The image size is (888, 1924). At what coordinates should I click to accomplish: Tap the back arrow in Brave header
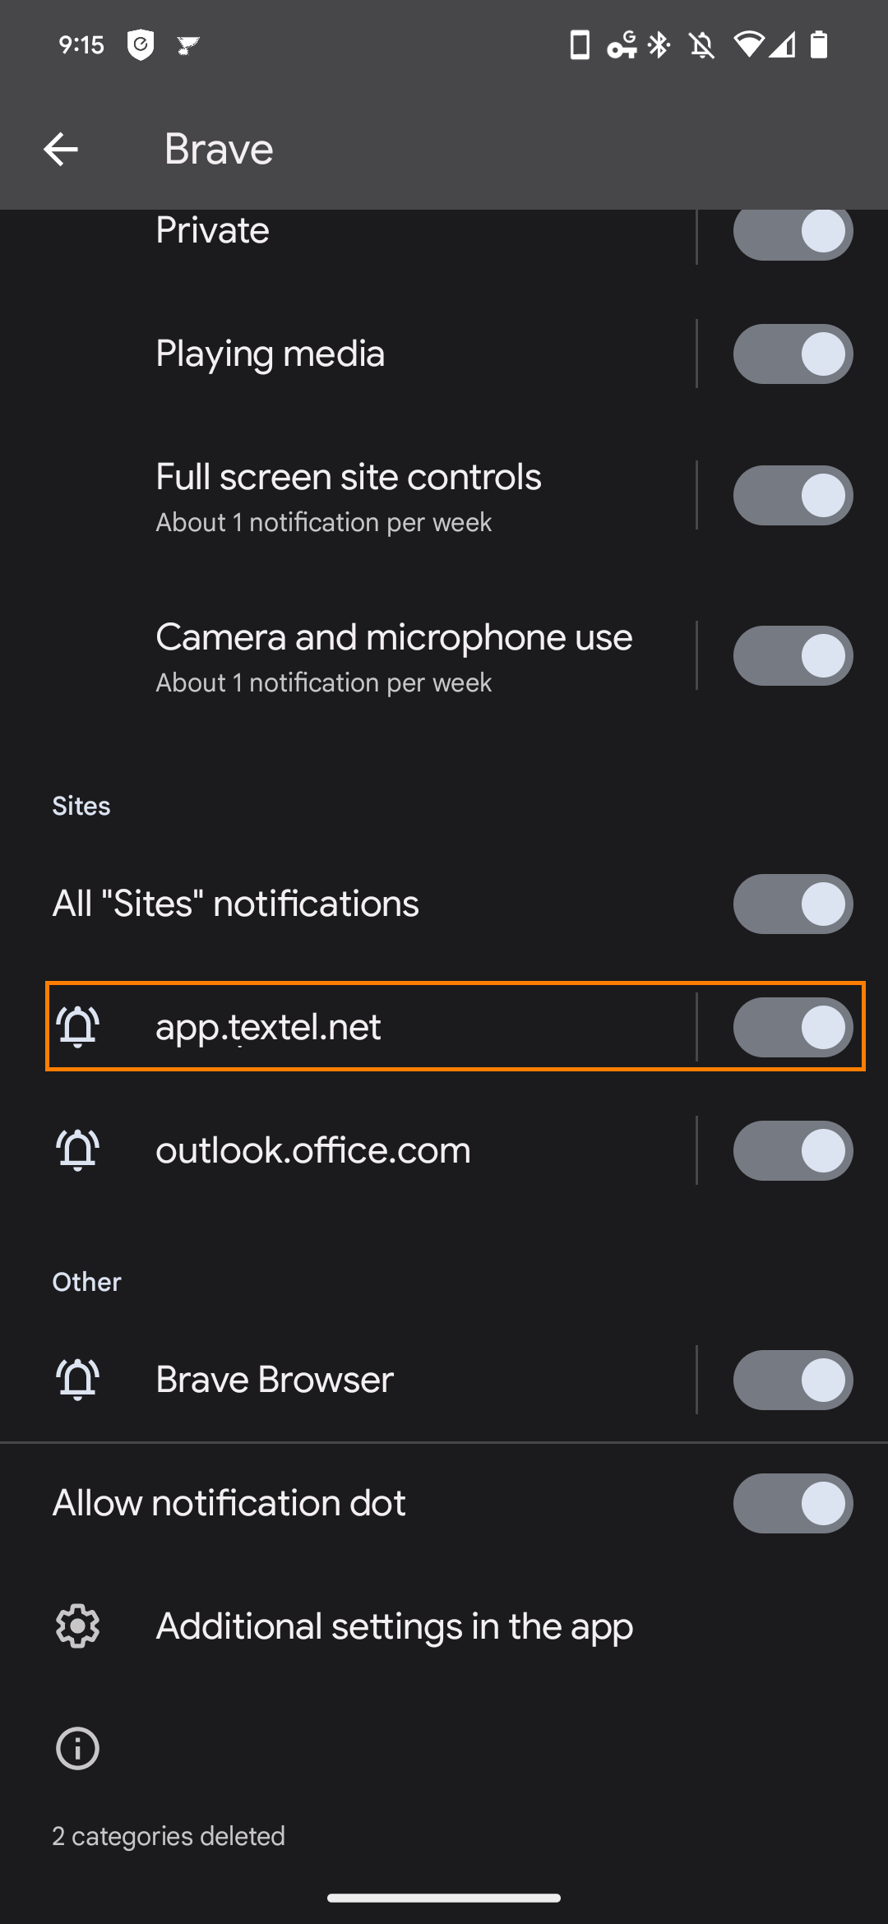point(61,150)
